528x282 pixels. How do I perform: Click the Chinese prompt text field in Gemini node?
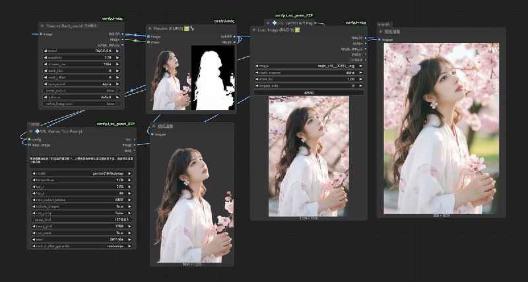[82, 161]
